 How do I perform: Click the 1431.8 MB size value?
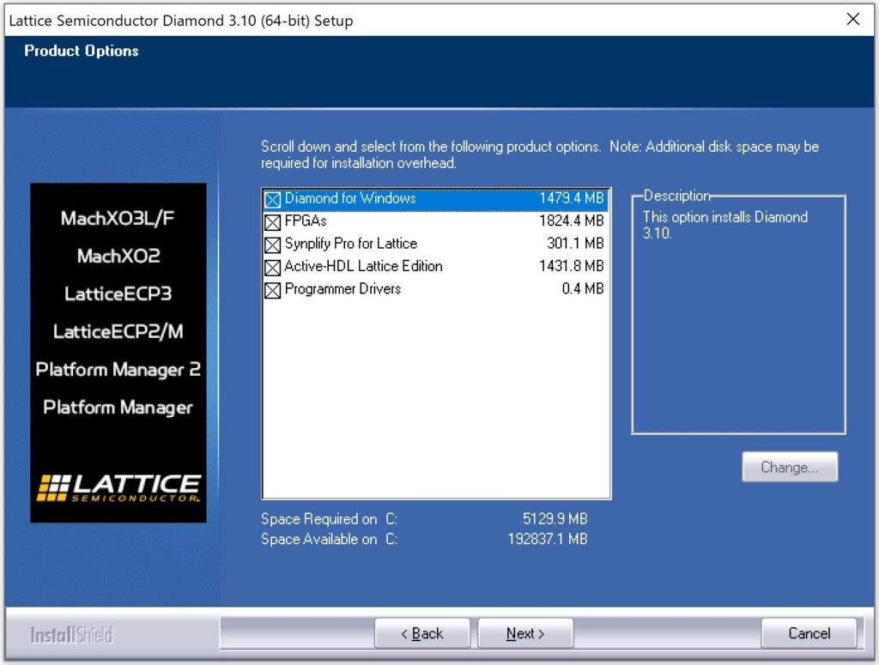point(571,265)
